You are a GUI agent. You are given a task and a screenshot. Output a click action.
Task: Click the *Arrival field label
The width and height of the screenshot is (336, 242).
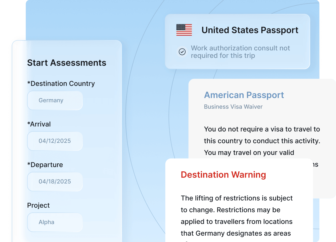pyautogui.click(x=39, y=124)
